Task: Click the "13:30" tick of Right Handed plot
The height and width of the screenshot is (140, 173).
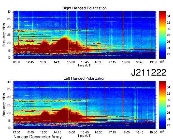Action: [x=44, y=62]
